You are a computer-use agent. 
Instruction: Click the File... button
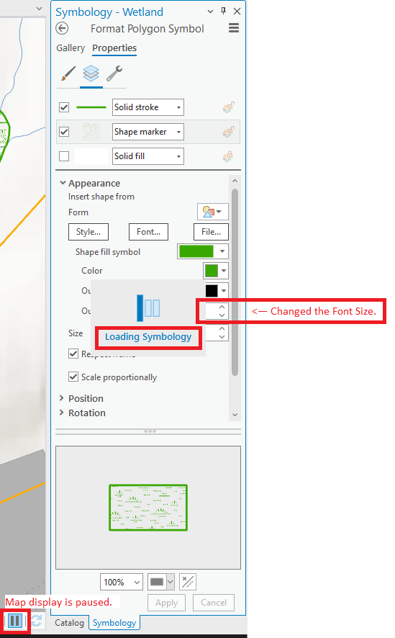pos(211,232)
